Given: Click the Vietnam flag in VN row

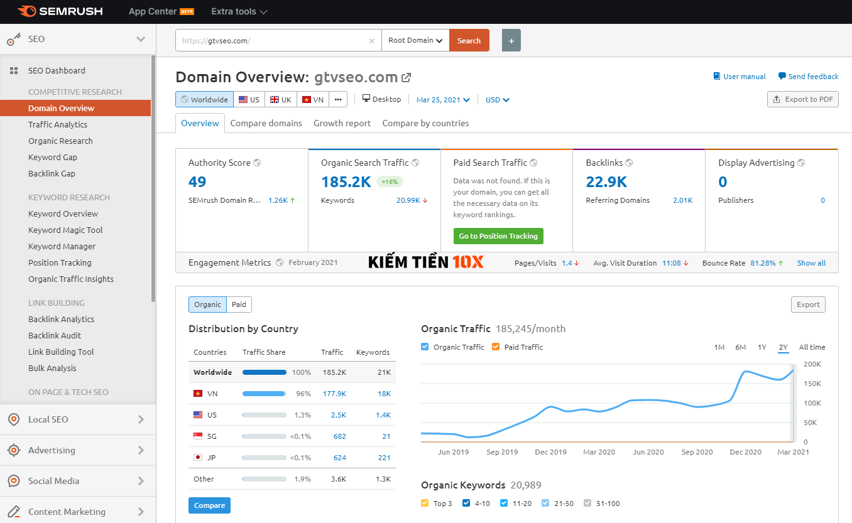Looking at the screenshot, I should click(x=198, y=394).
